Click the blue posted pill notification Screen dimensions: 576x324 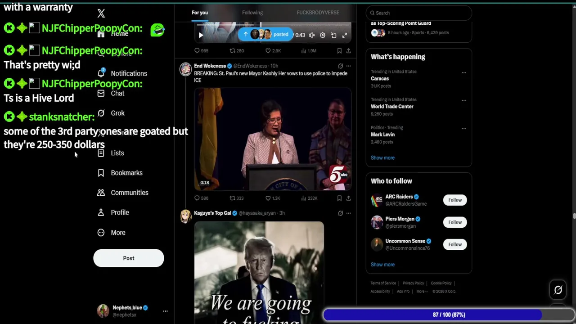point(265,35)
